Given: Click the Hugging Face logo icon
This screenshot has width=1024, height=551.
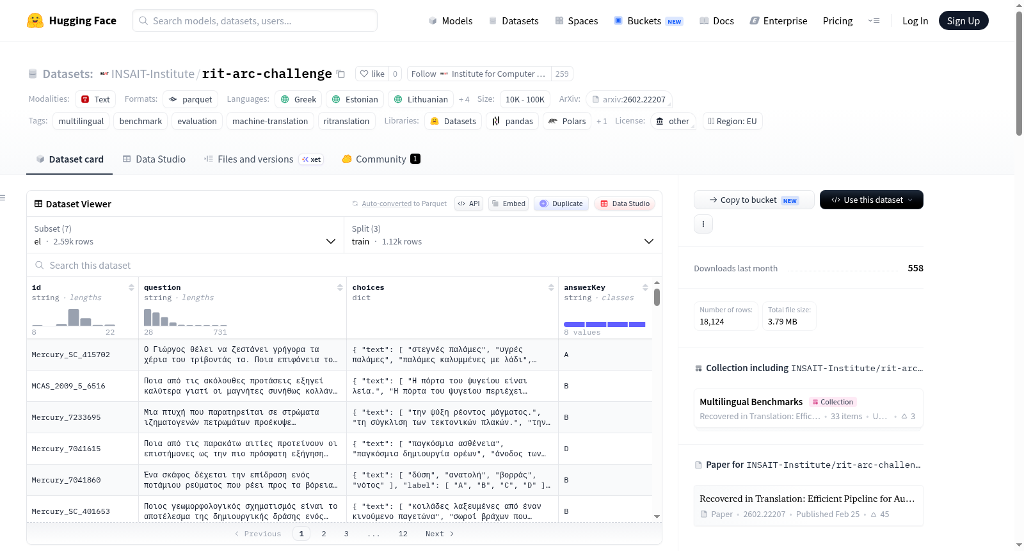Looking at the screenshot, I should click(x=35, y=20).
